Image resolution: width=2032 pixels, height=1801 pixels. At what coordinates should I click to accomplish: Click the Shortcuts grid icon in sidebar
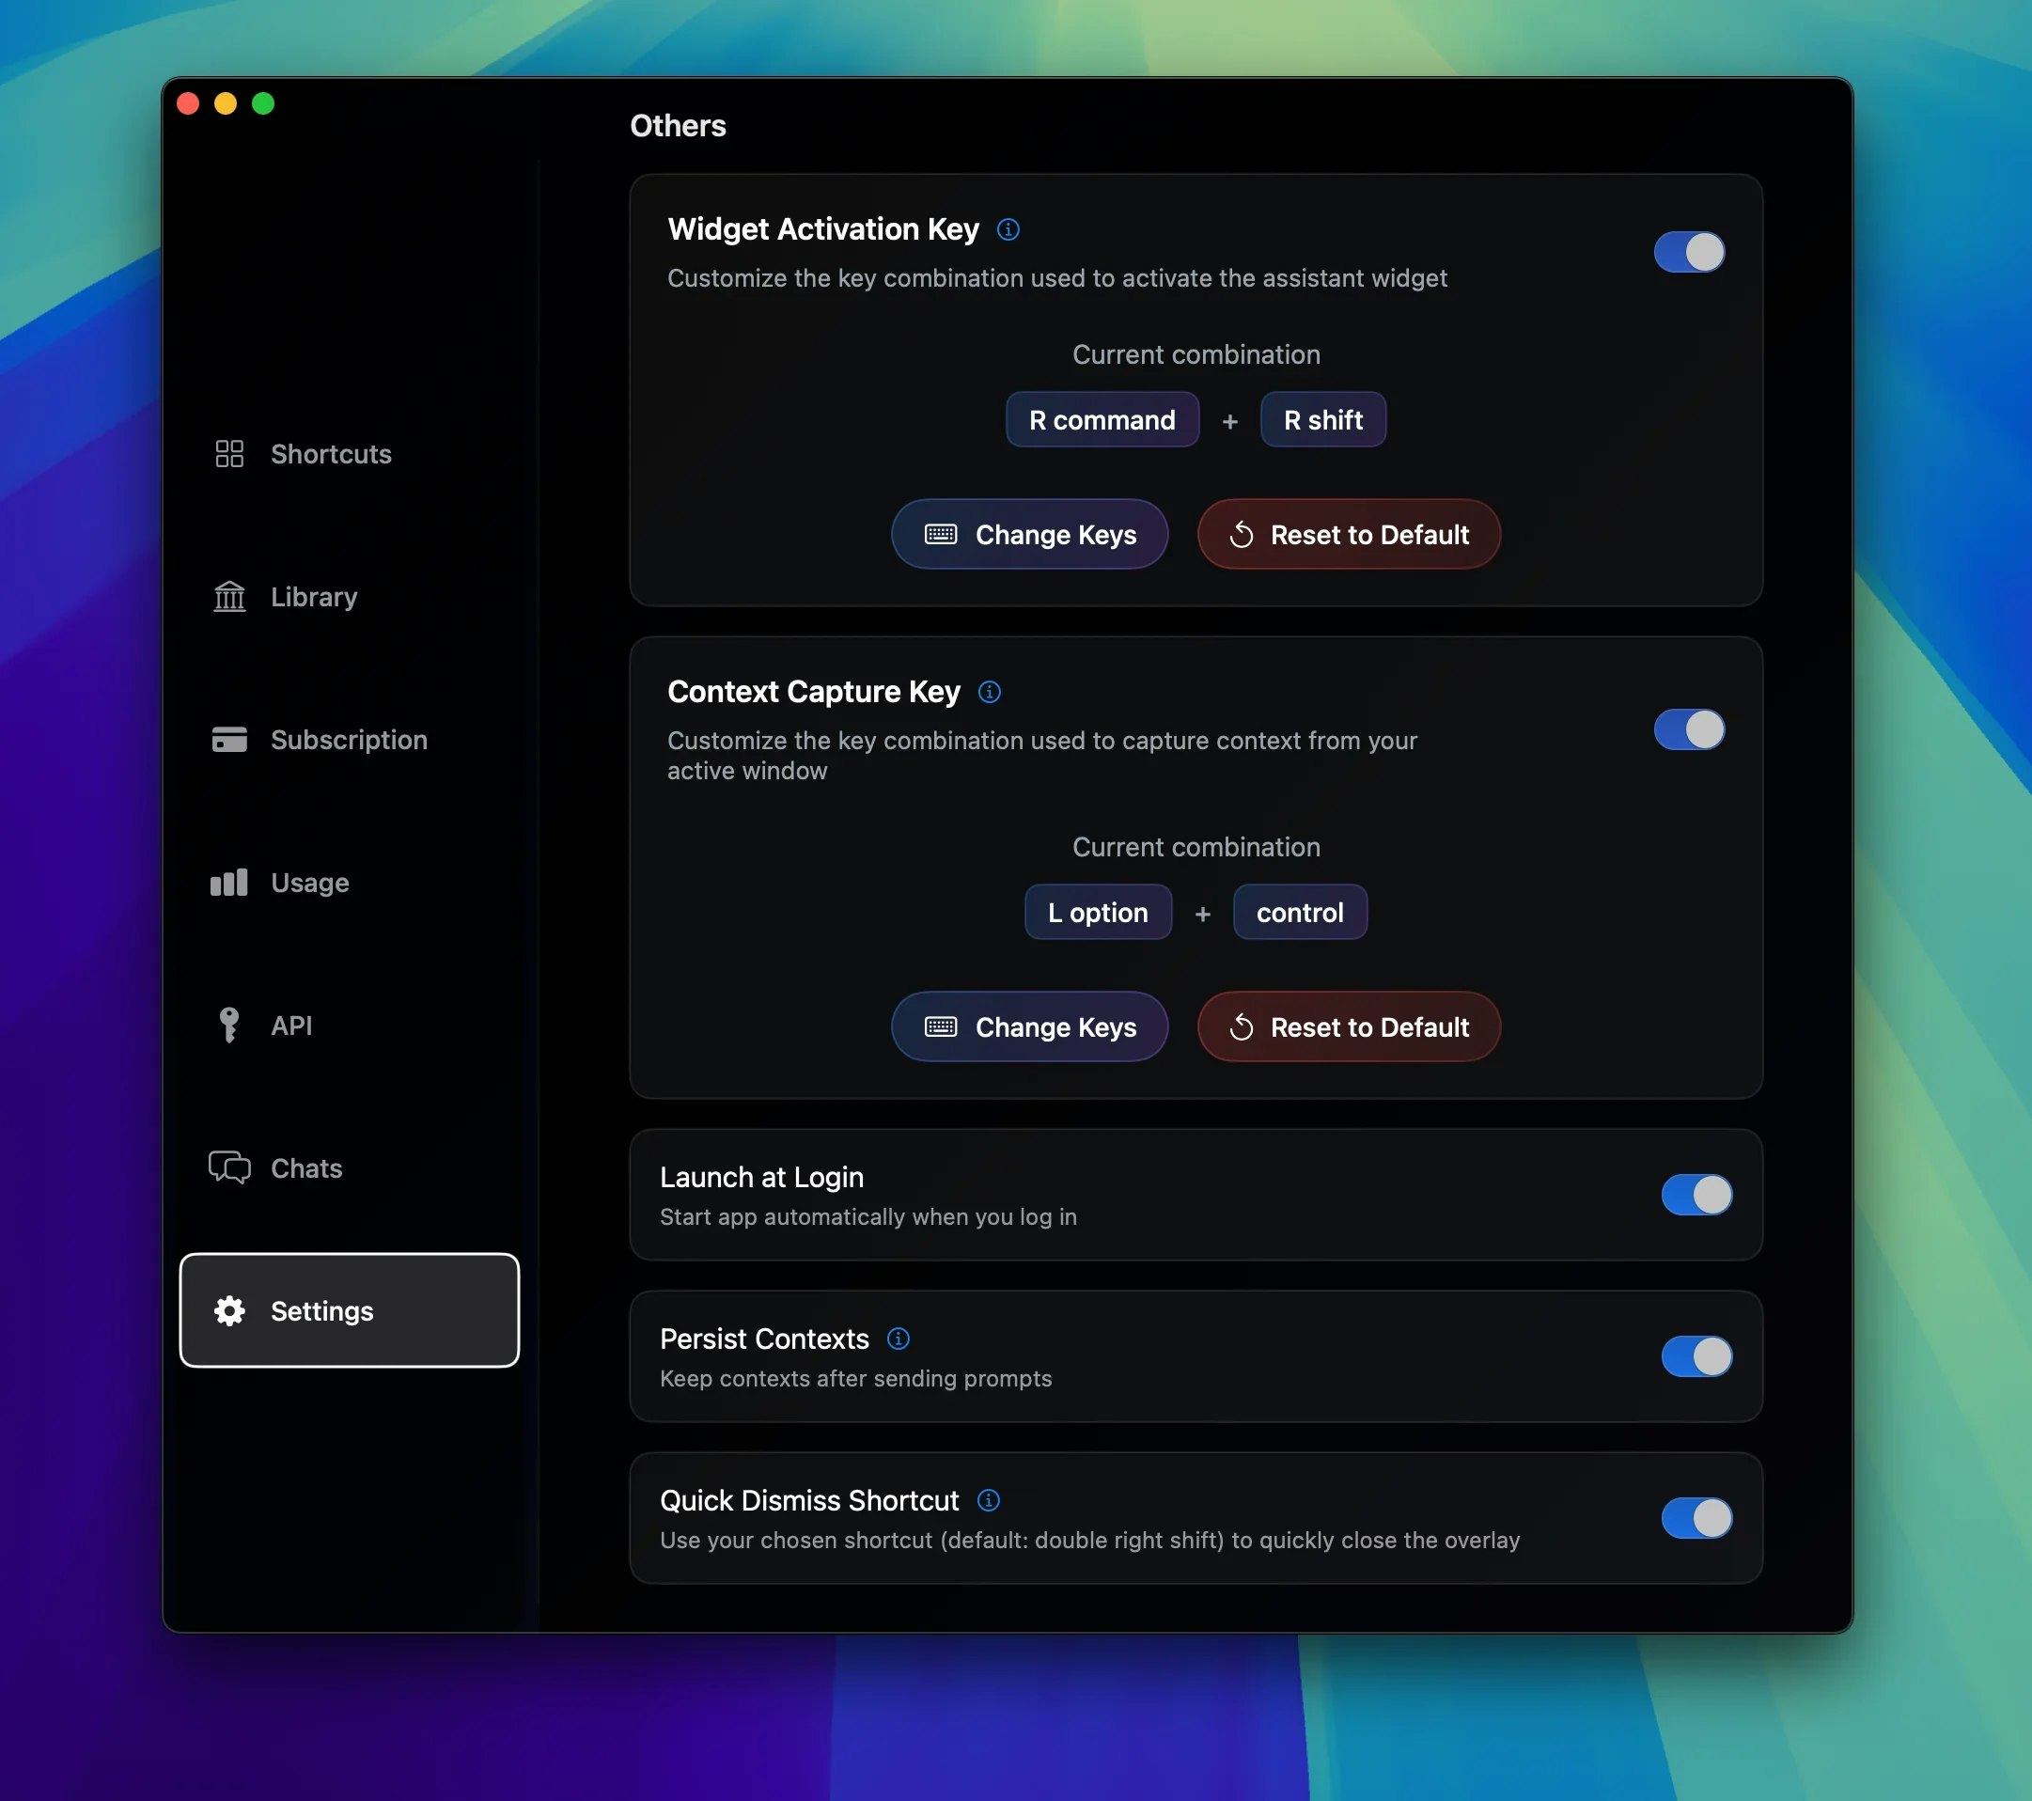click(229, 453)
